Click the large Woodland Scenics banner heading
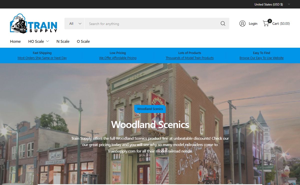 click(150, 124)
